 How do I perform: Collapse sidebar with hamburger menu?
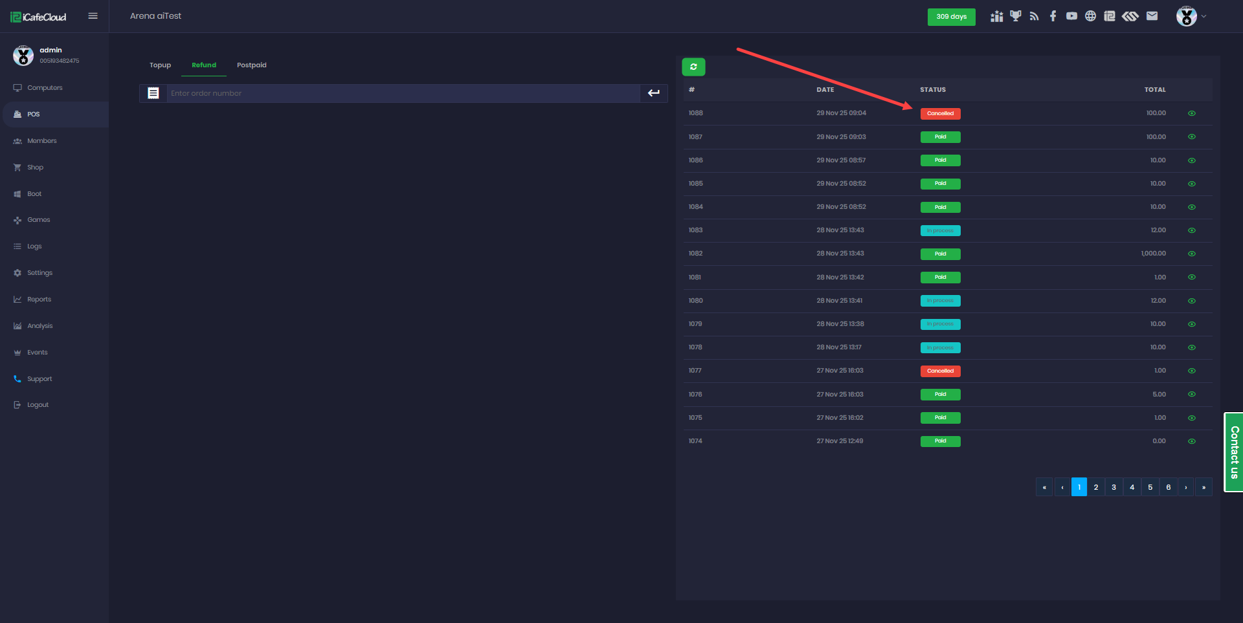[93, 16]
